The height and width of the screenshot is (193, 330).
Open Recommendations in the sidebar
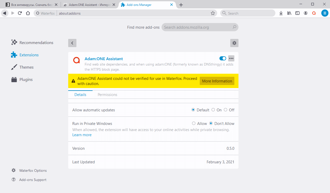(32, 42)
